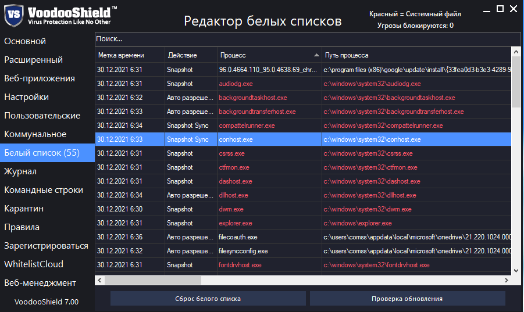Sort by Действие column header

[191, 55]
